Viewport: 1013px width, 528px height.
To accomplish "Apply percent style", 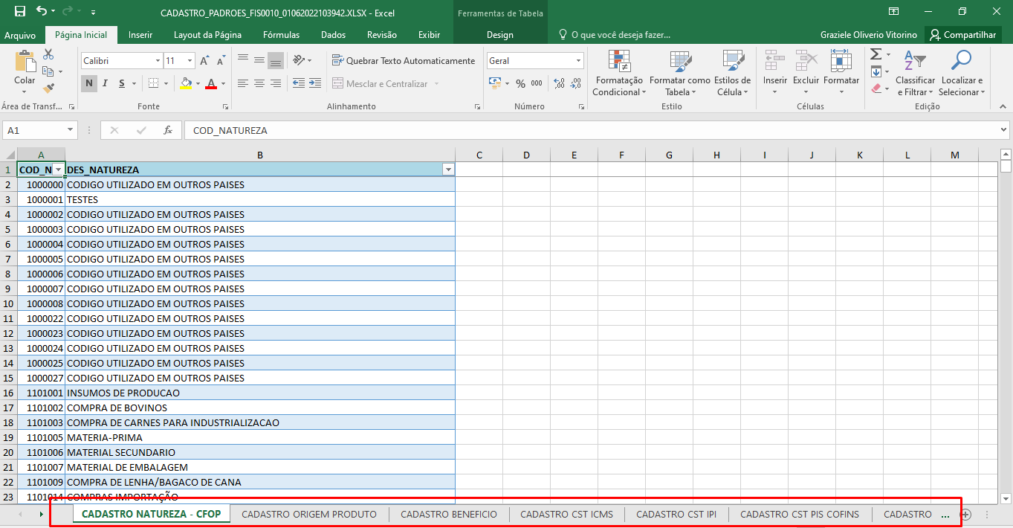I will pos(520,83).
